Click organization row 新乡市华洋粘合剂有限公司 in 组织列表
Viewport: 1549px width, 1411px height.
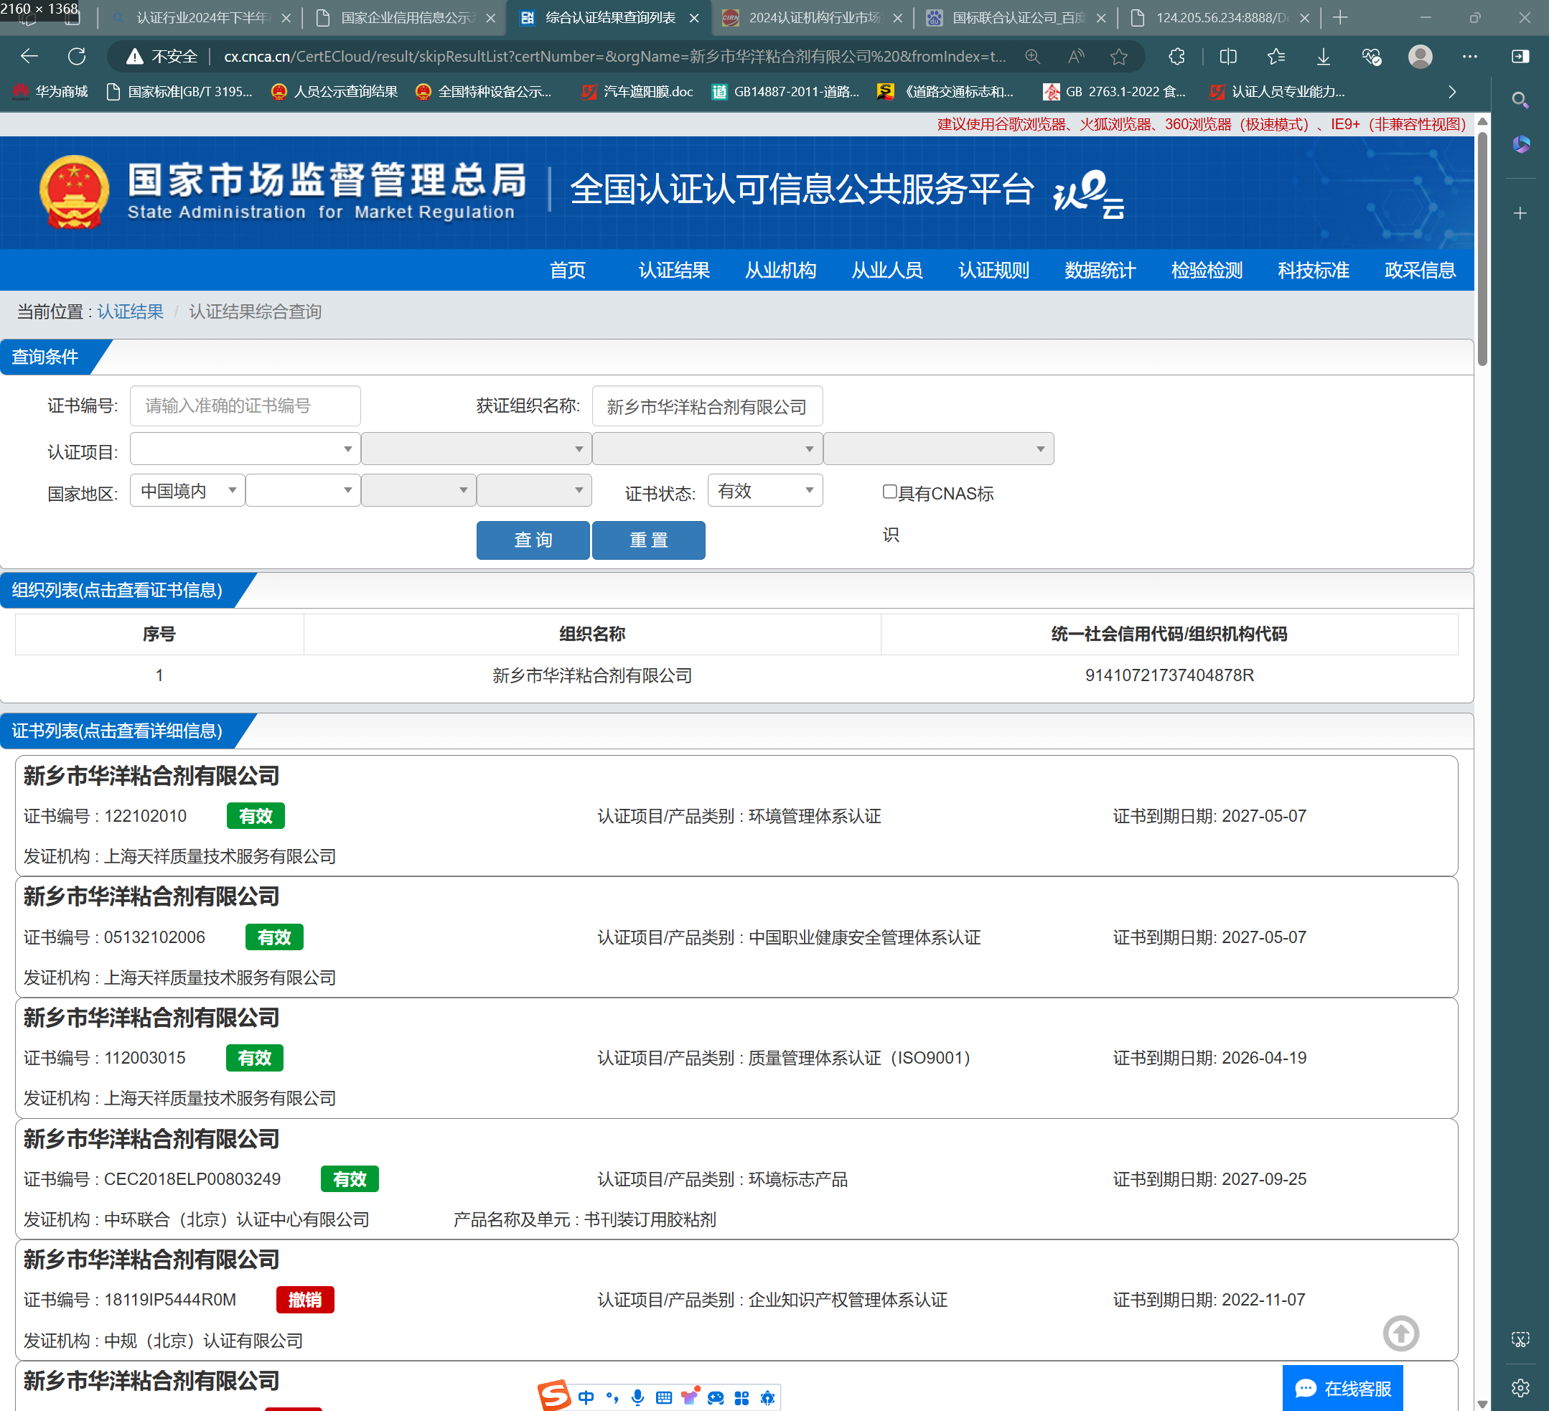(x=736, y=675)
